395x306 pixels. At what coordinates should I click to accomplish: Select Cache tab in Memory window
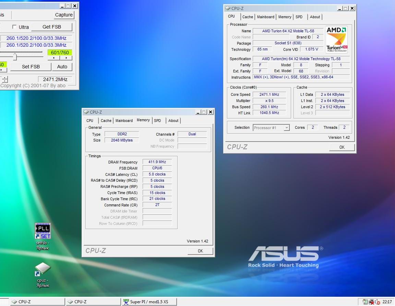pos(106,121)
